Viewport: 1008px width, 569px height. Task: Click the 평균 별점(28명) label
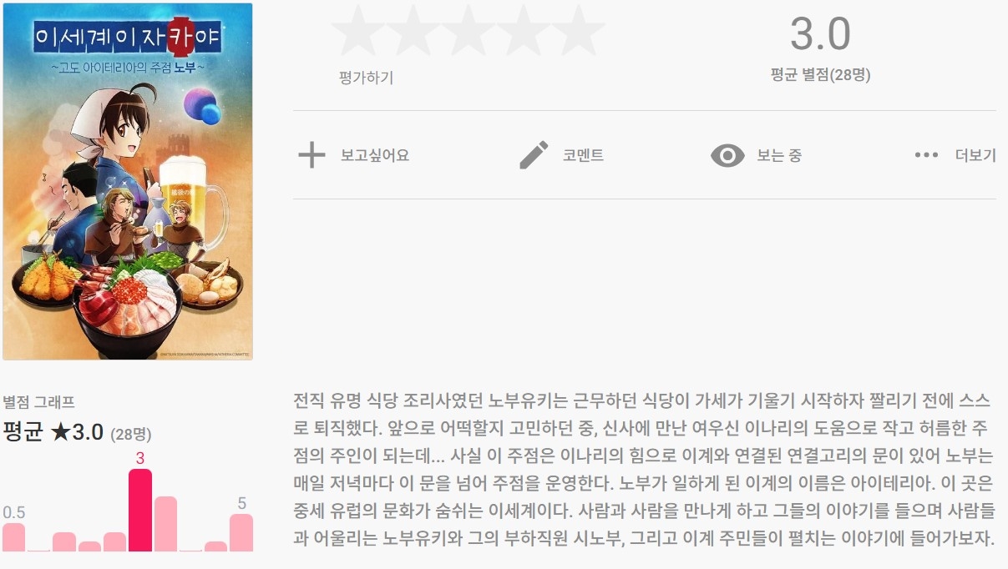pyautogui.click(x=820, y=75)
